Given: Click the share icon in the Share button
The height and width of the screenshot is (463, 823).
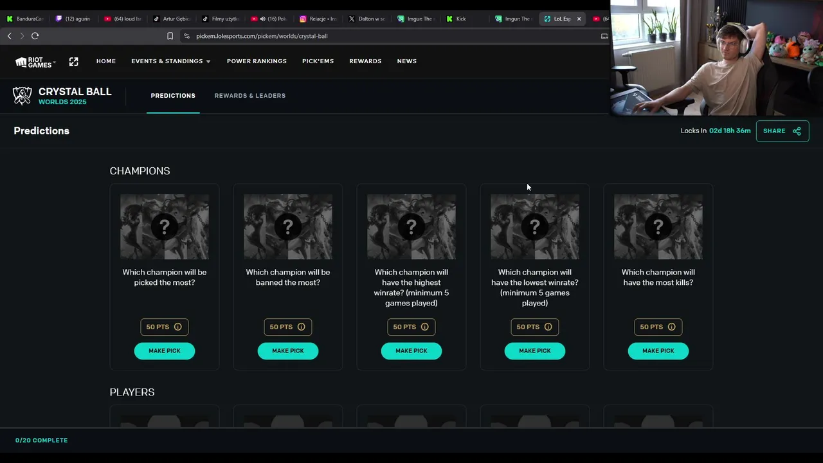Looking at the screenshot, I should tap(797, 131).
